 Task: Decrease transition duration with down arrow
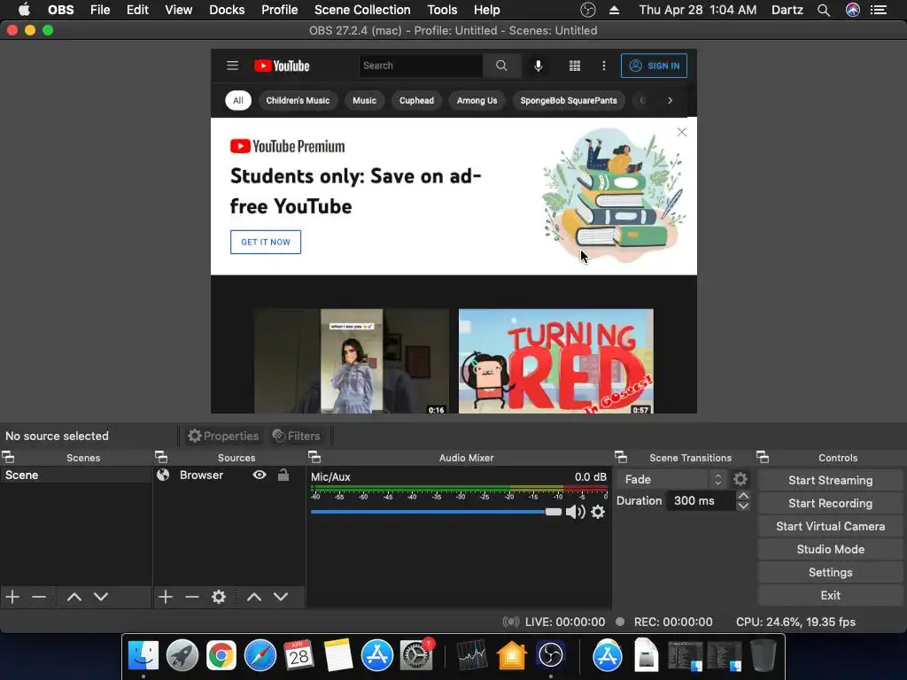pos(743,506)
